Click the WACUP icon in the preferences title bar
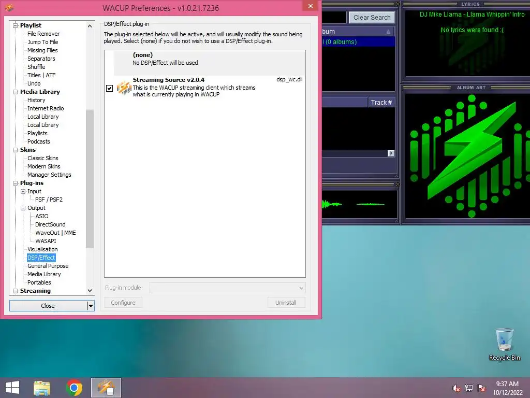The width and height of the screenshot is (530, 398). [x=9, y=7]
